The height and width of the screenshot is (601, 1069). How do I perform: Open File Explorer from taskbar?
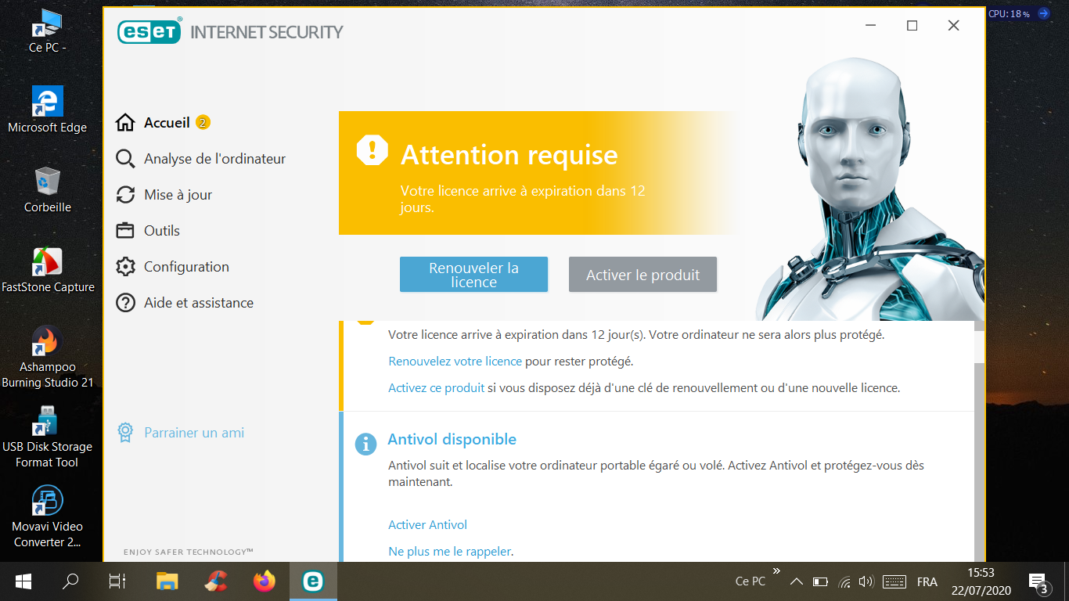pyautogui.click(x=167, y=581)
